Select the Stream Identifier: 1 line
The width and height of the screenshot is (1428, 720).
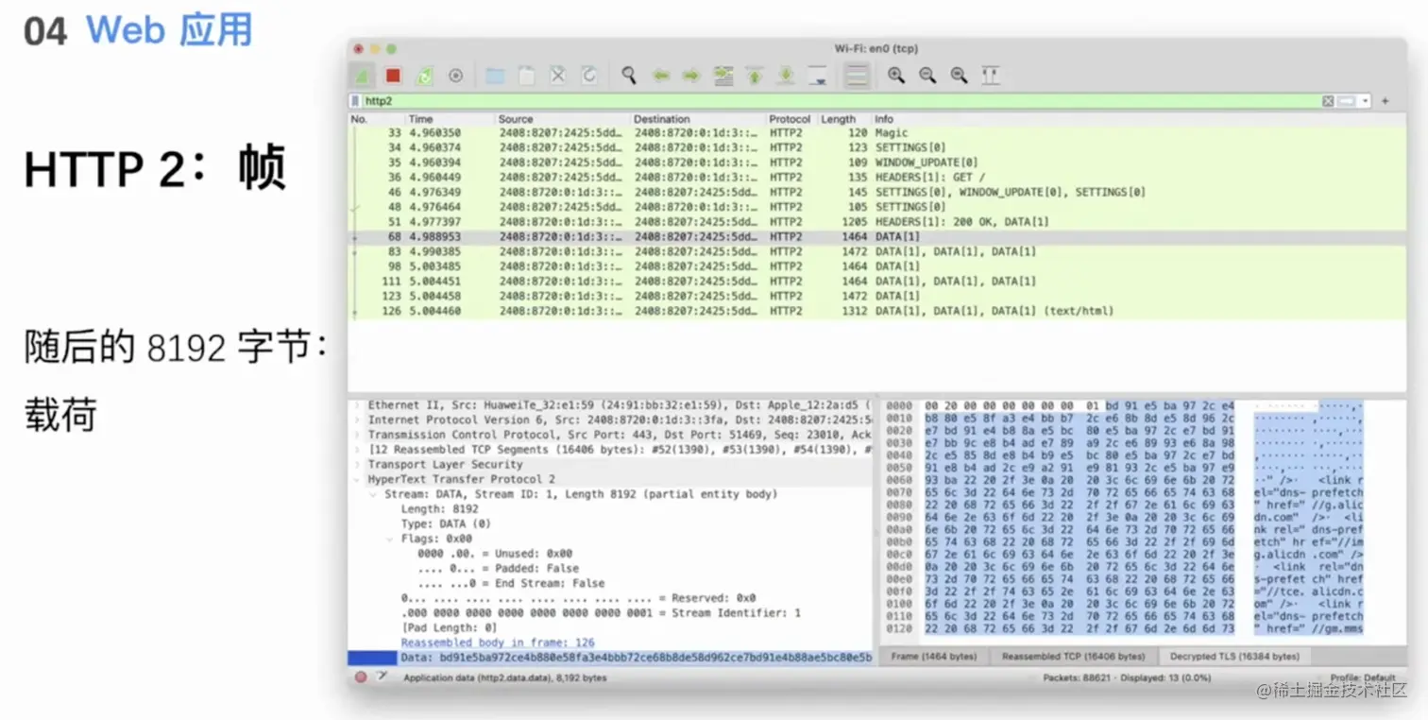pyautogui.click(x=601, y=613)
